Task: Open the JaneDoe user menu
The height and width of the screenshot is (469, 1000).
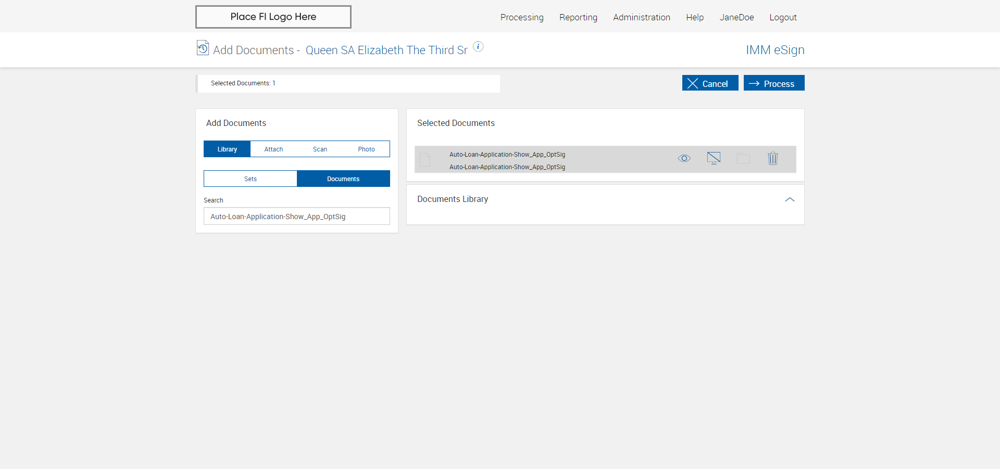Action: (736, 17)
